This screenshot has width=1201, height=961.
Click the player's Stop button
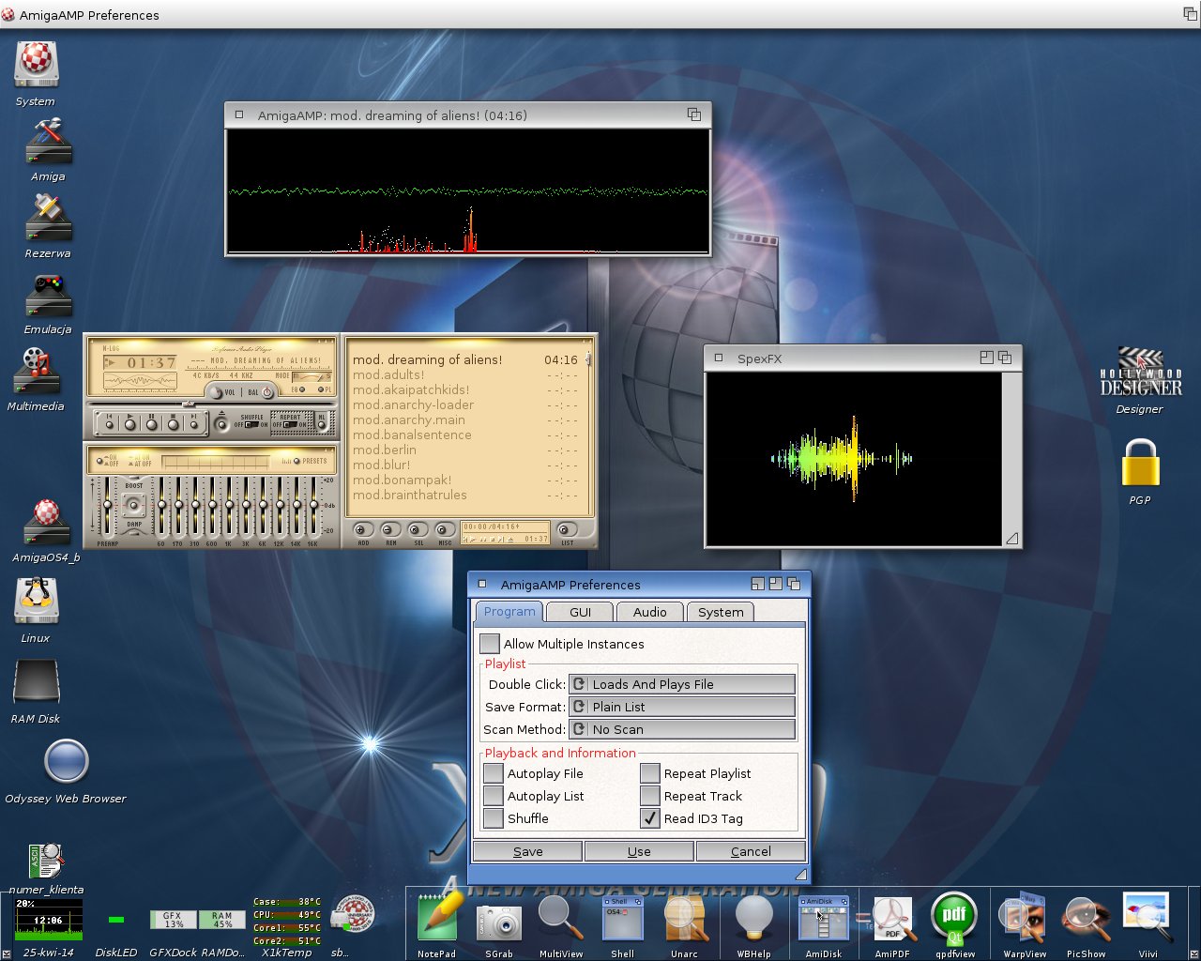(x=174, y=423)
